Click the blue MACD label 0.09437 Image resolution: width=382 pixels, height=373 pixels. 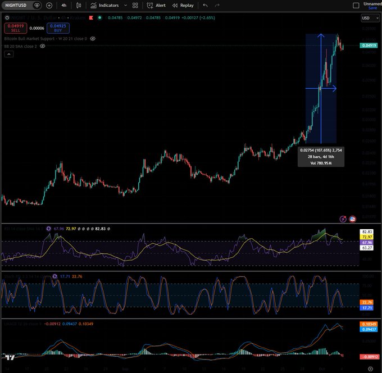[369, 329]
